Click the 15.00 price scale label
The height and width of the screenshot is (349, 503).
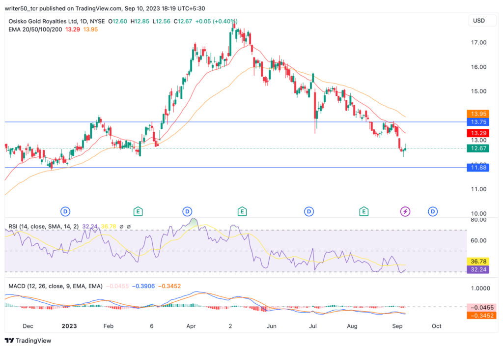(x=478, y=91)
